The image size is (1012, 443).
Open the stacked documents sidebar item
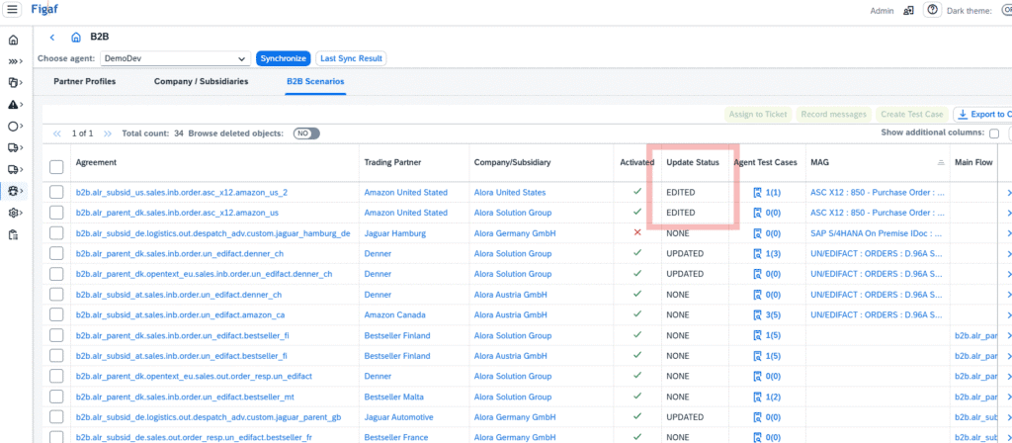pyautogui.click(x=15, y=83)
